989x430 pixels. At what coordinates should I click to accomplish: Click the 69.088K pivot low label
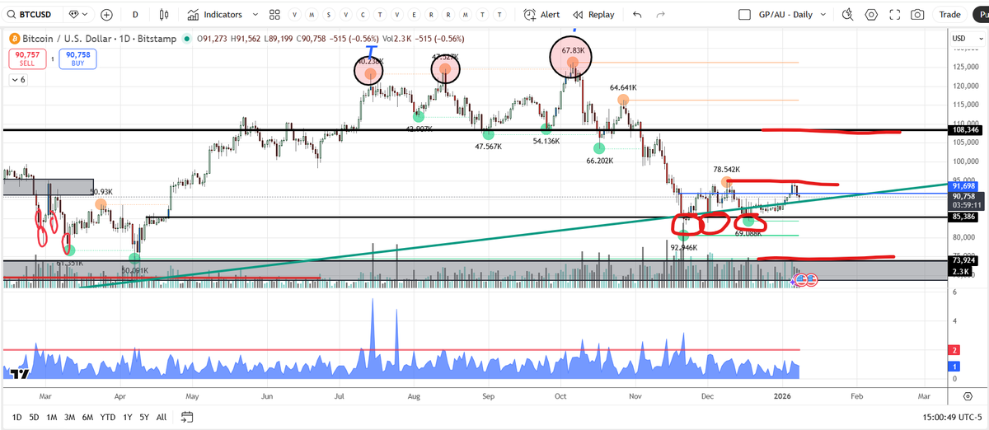tap(748, 234)
